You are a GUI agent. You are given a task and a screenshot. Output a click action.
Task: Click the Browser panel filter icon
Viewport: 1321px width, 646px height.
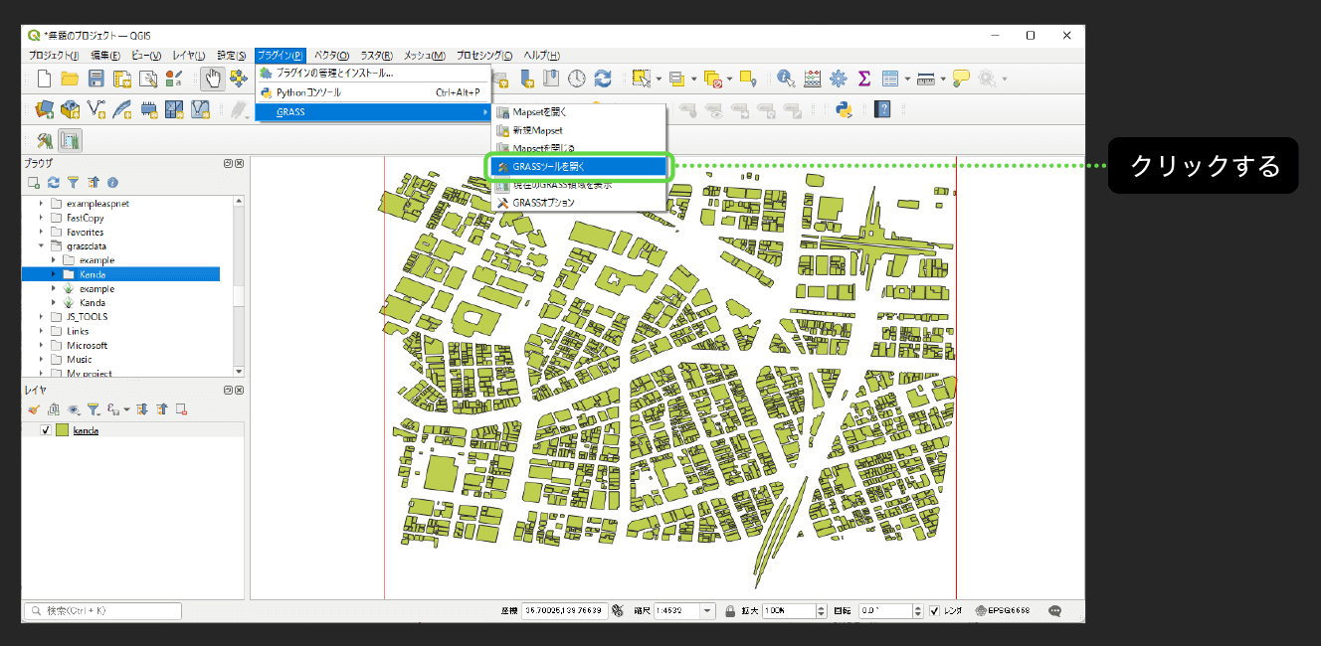[74, 183]
